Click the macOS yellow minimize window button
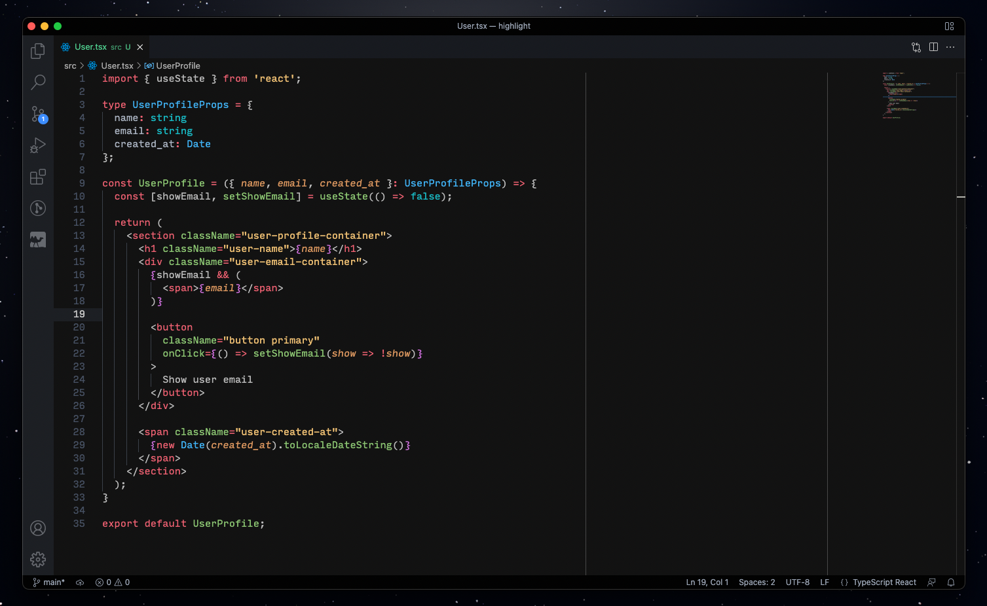This screenshot has width=987, height=606. (x=45, y=26)
